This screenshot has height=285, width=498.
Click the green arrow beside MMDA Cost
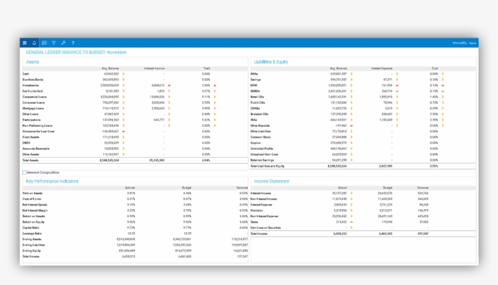pos(443,91)
